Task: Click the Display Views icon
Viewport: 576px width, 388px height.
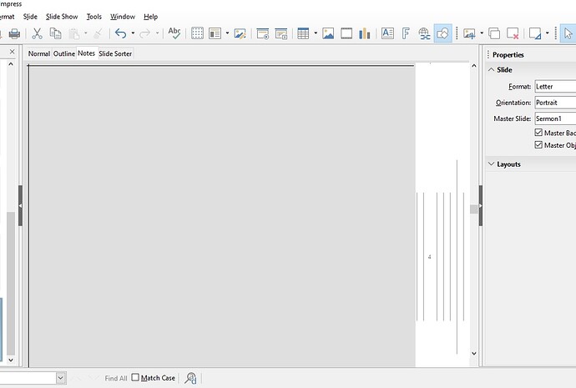Action: click(x=215, y=33)
